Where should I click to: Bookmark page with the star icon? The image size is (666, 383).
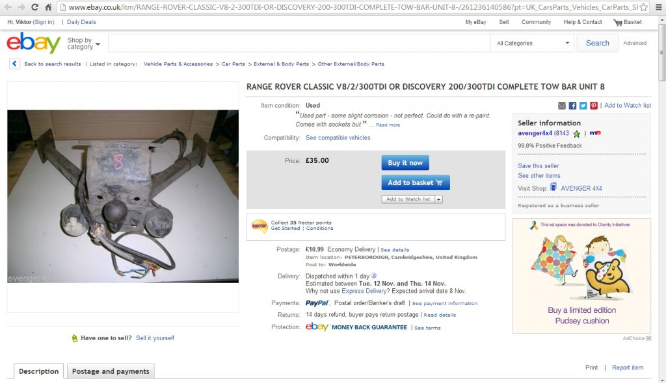[x=643, y=7]
